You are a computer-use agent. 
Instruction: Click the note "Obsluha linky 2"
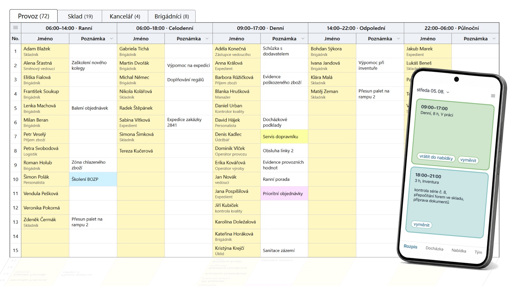click(284, 151)
